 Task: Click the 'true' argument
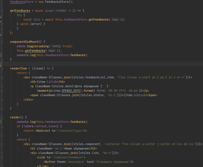click(x=66, y=46)
